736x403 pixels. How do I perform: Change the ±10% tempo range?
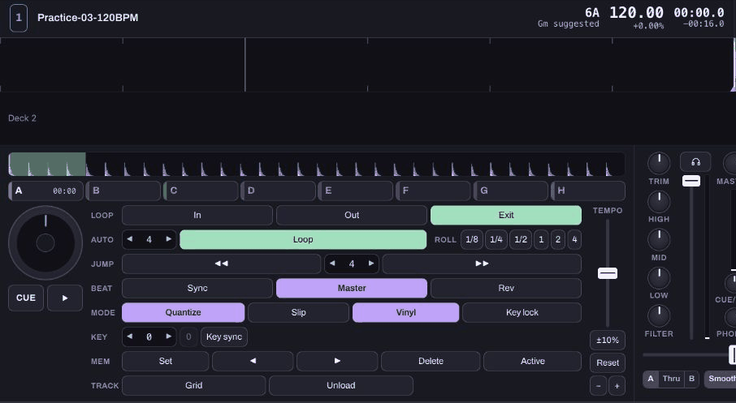(x=608, y=341)
